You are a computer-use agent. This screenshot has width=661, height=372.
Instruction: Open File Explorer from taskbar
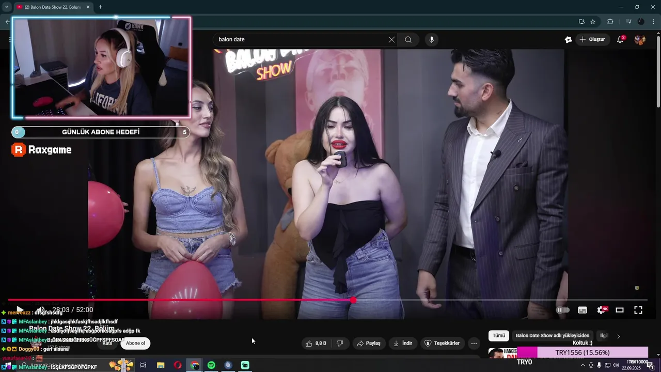click(x=161, y=365)
